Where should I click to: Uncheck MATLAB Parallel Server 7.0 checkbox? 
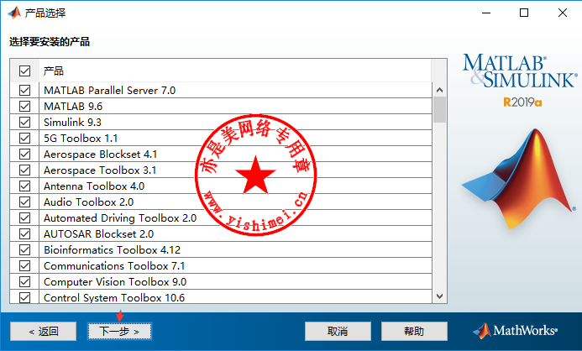tap(24, 90)
